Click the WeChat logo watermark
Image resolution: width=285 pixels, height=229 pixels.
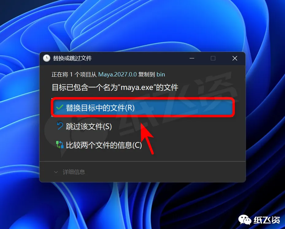tap(245, 220)
